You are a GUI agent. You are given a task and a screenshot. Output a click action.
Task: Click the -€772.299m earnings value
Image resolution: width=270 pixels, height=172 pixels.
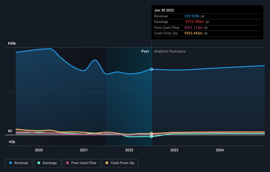coord(194,22)
